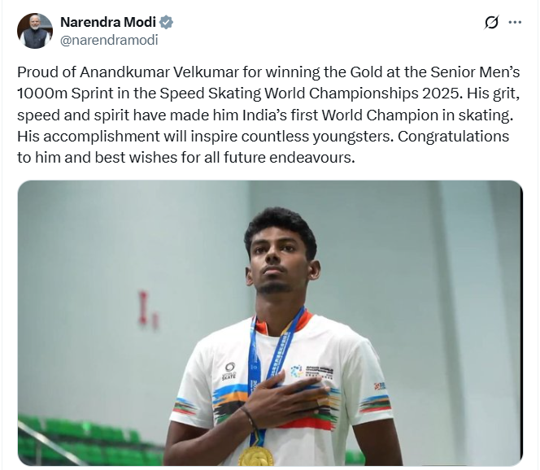540x470 pixels.
Task: Click the name Anandkumar Velkumar in tweet
Action: [x=159, y=73]
